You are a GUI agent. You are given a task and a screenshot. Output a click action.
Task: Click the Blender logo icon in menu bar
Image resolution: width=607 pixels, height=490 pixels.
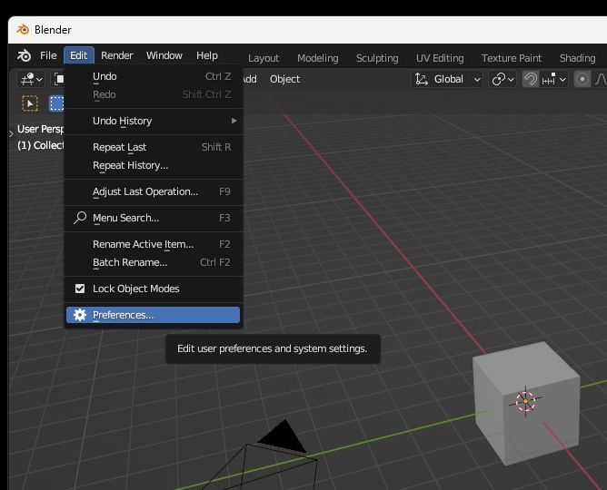pos(24,55)
